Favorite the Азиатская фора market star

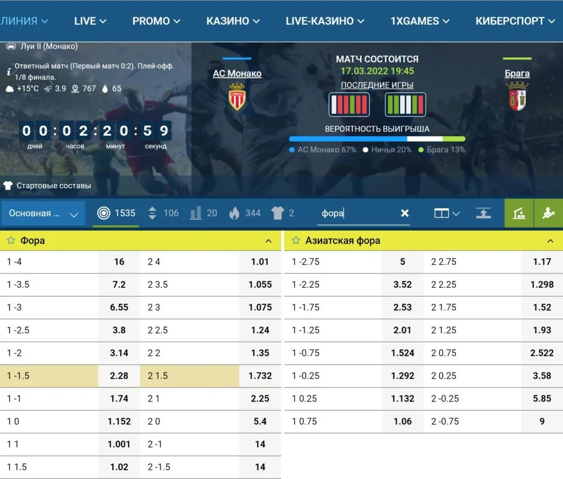pos(296,241)
